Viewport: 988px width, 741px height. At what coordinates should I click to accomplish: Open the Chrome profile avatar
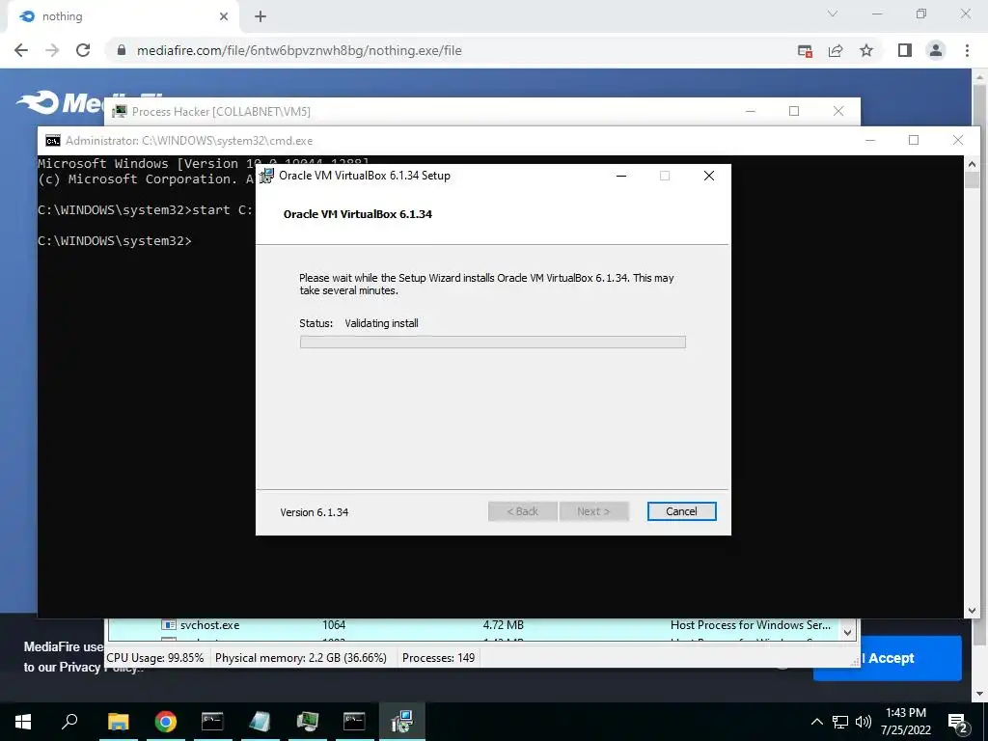pyautogui.click(x=936, y=50)
